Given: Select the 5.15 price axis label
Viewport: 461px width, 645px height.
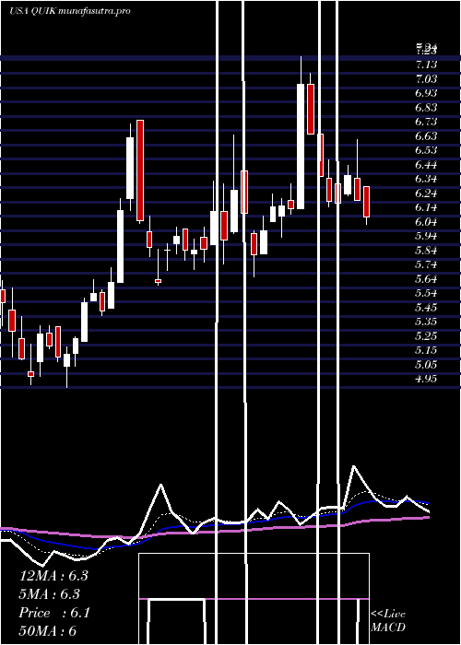Looking at the screenshot, I should [426, 350].
